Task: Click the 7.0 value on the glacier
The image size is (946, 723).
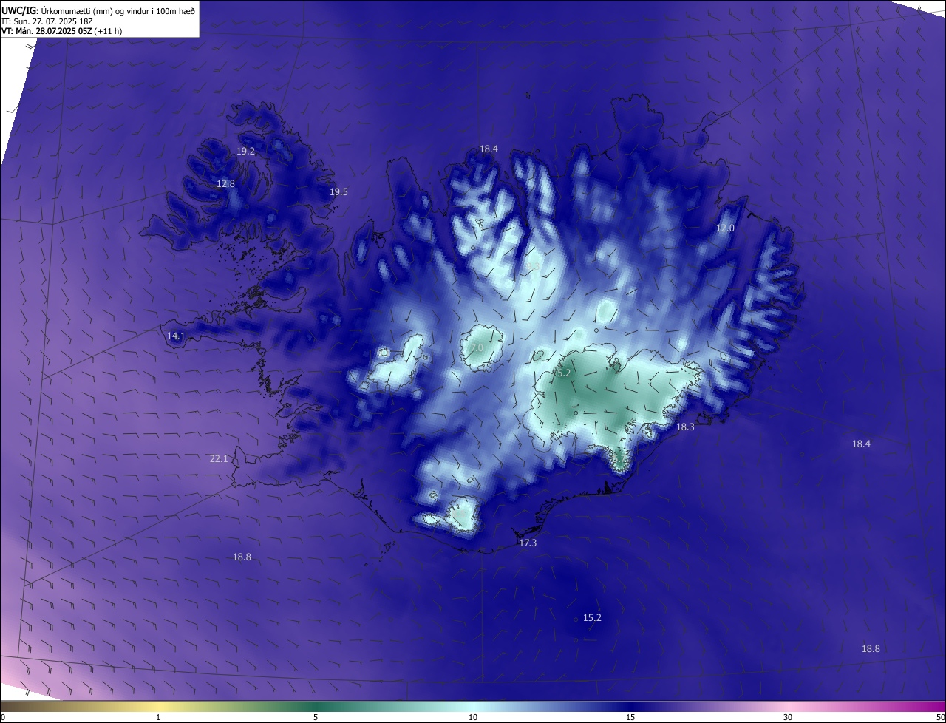Action: click(x=476, y=347)
